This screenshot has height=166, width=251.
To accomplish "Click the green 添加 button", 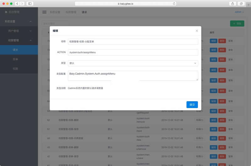I will pyautogui.click(x=237, y=24).
